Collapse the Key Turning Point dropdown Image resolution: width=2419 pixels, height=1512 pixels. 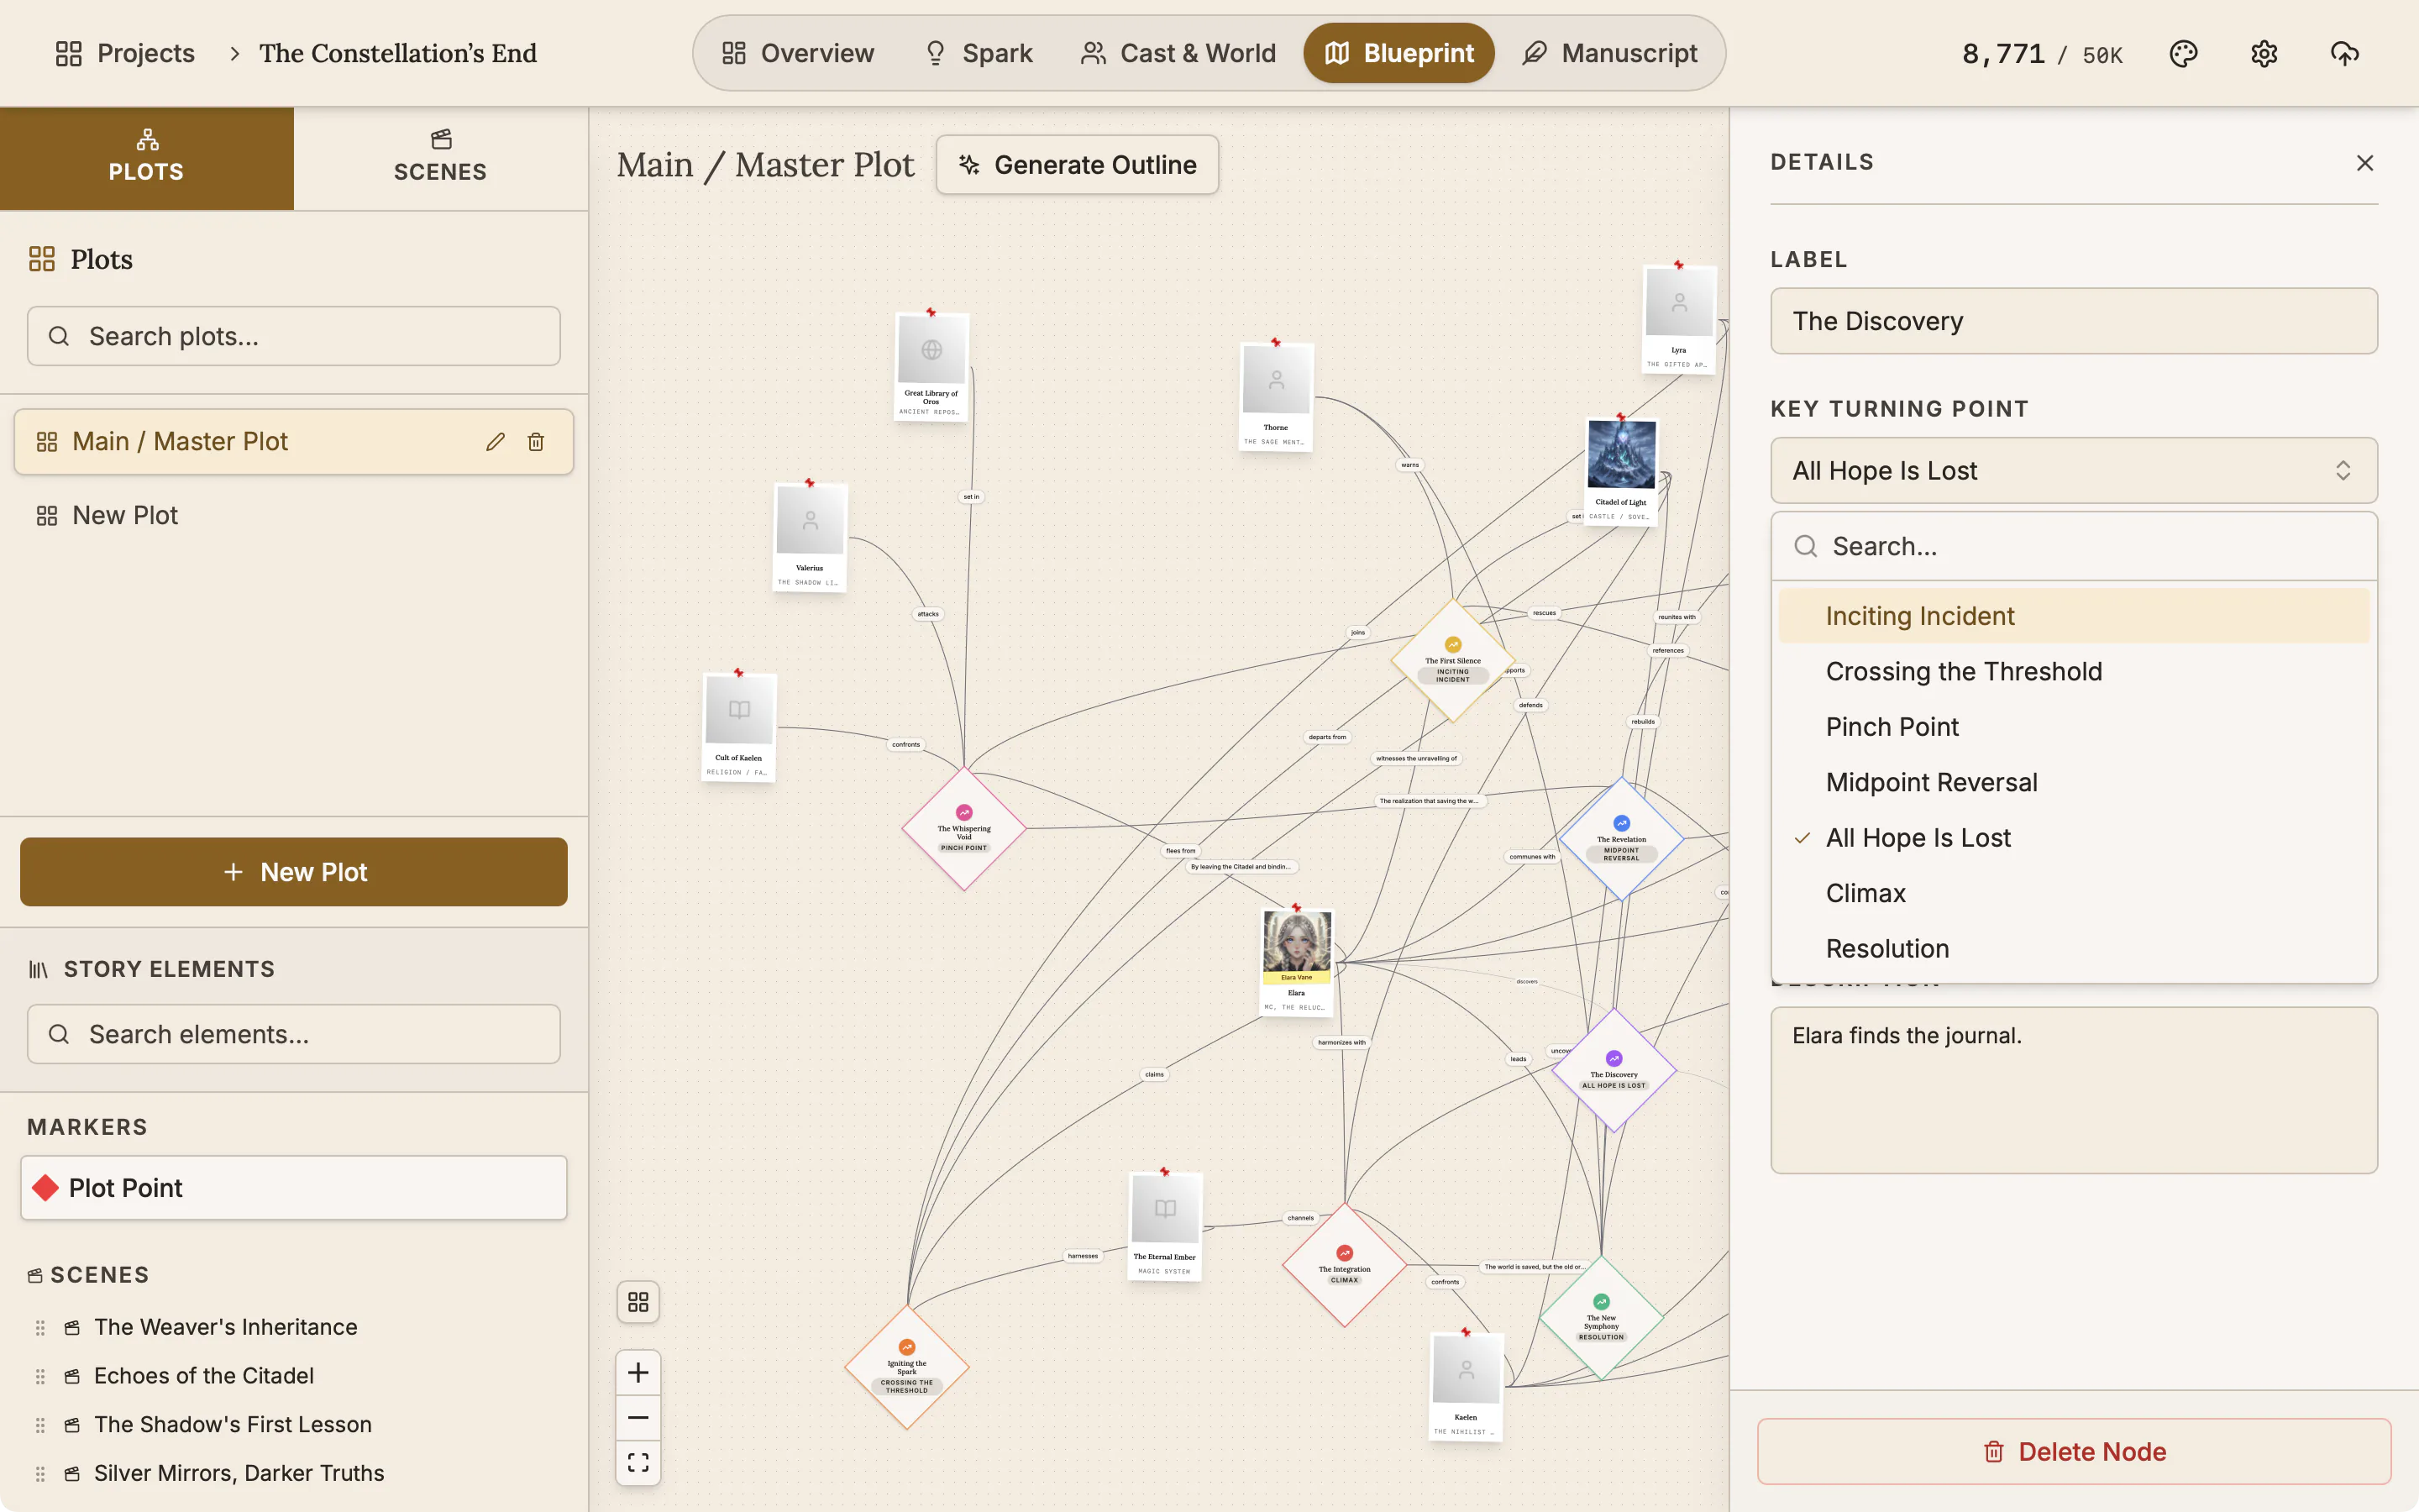2073,470
